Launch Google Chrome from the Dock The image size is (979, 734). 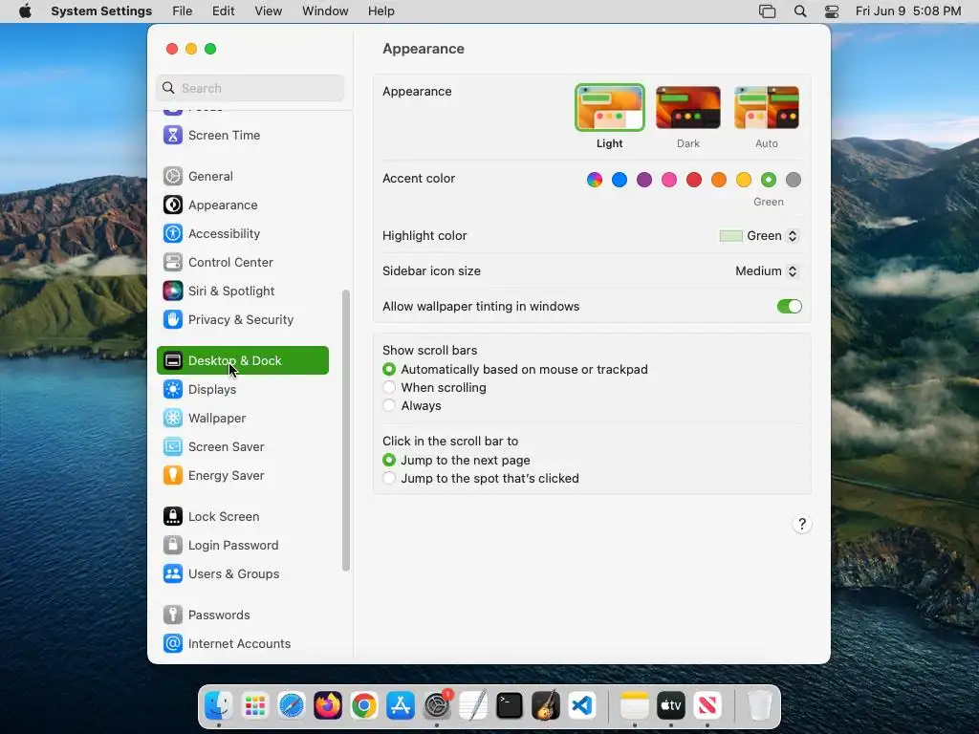point(364,706)
